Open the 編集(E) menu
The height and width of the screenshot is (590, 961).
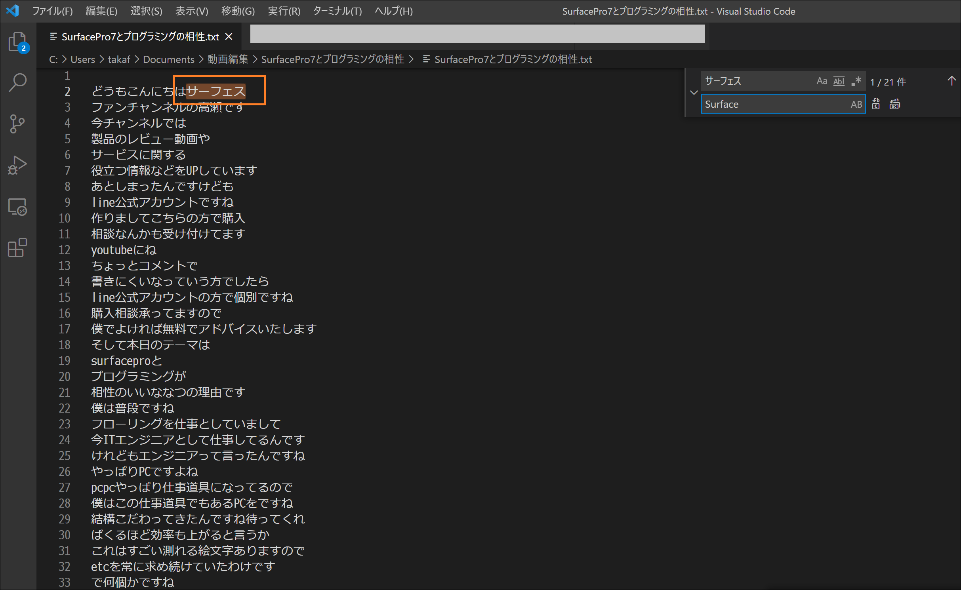[x=101, y=11]
